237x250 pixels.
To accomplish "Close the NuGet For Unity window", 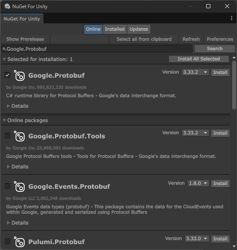I will tap(227, 7).
